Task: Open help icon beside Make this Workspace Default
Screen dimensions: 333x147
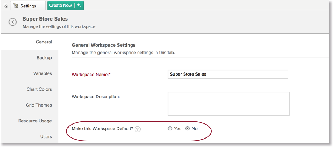Action: (x=138, y=129)
